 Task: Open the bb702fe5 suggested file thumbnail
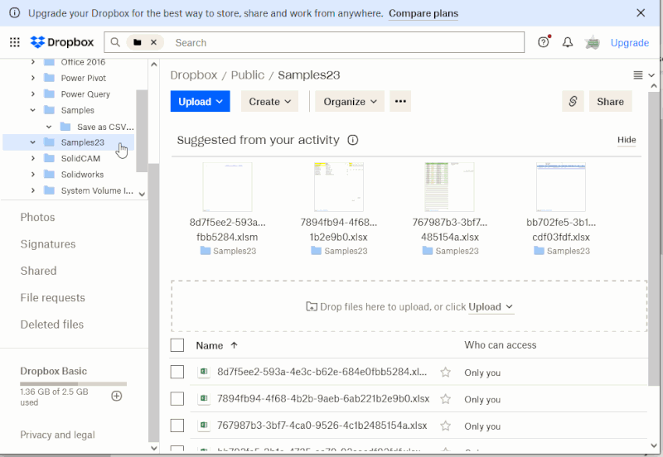pos(561,187)
